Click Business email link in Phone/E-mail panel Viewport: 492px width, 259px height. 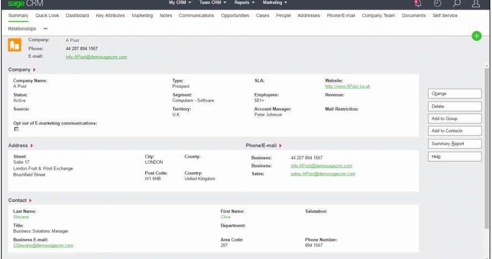point(321,166)
